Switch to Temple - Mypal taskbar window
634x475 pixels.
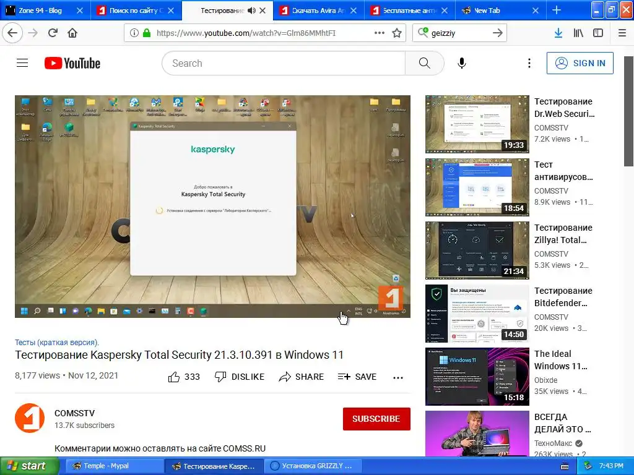click(x=115, y=466)
